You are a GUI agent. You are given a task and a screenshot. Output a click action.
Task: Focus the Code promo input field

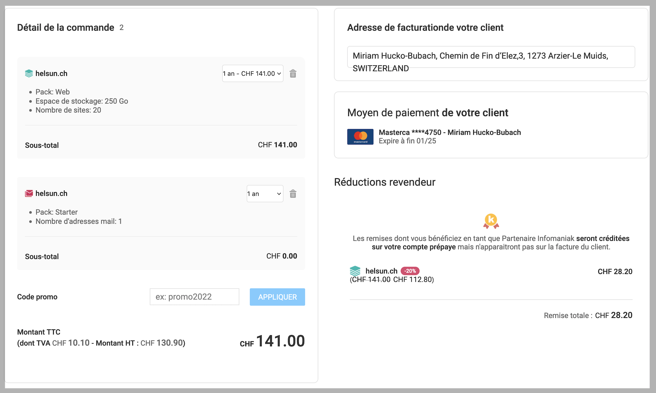194,297
